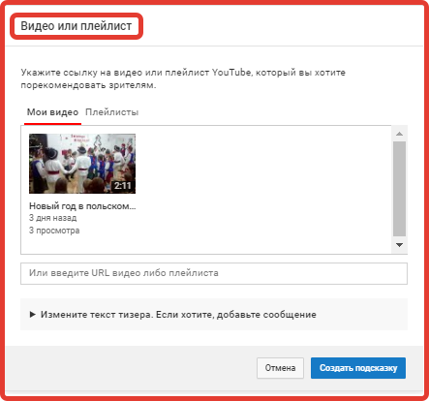Viewport: 429px width, 401px height.
Task: Click the 3 просмотра text
Action: 54,231
